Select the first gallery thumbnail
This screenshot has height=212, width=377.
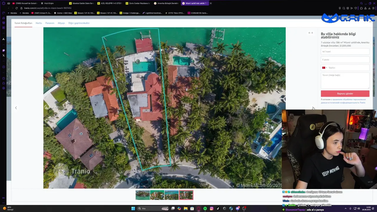point(143,195)
